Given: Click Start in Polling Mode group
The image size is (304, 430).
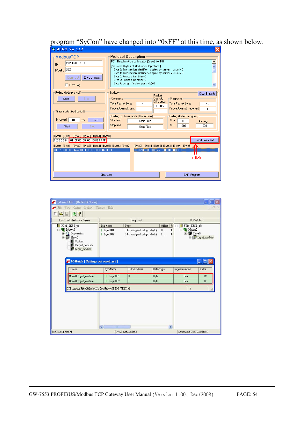Looking at the screenshot, I should (x=66, y=99).
